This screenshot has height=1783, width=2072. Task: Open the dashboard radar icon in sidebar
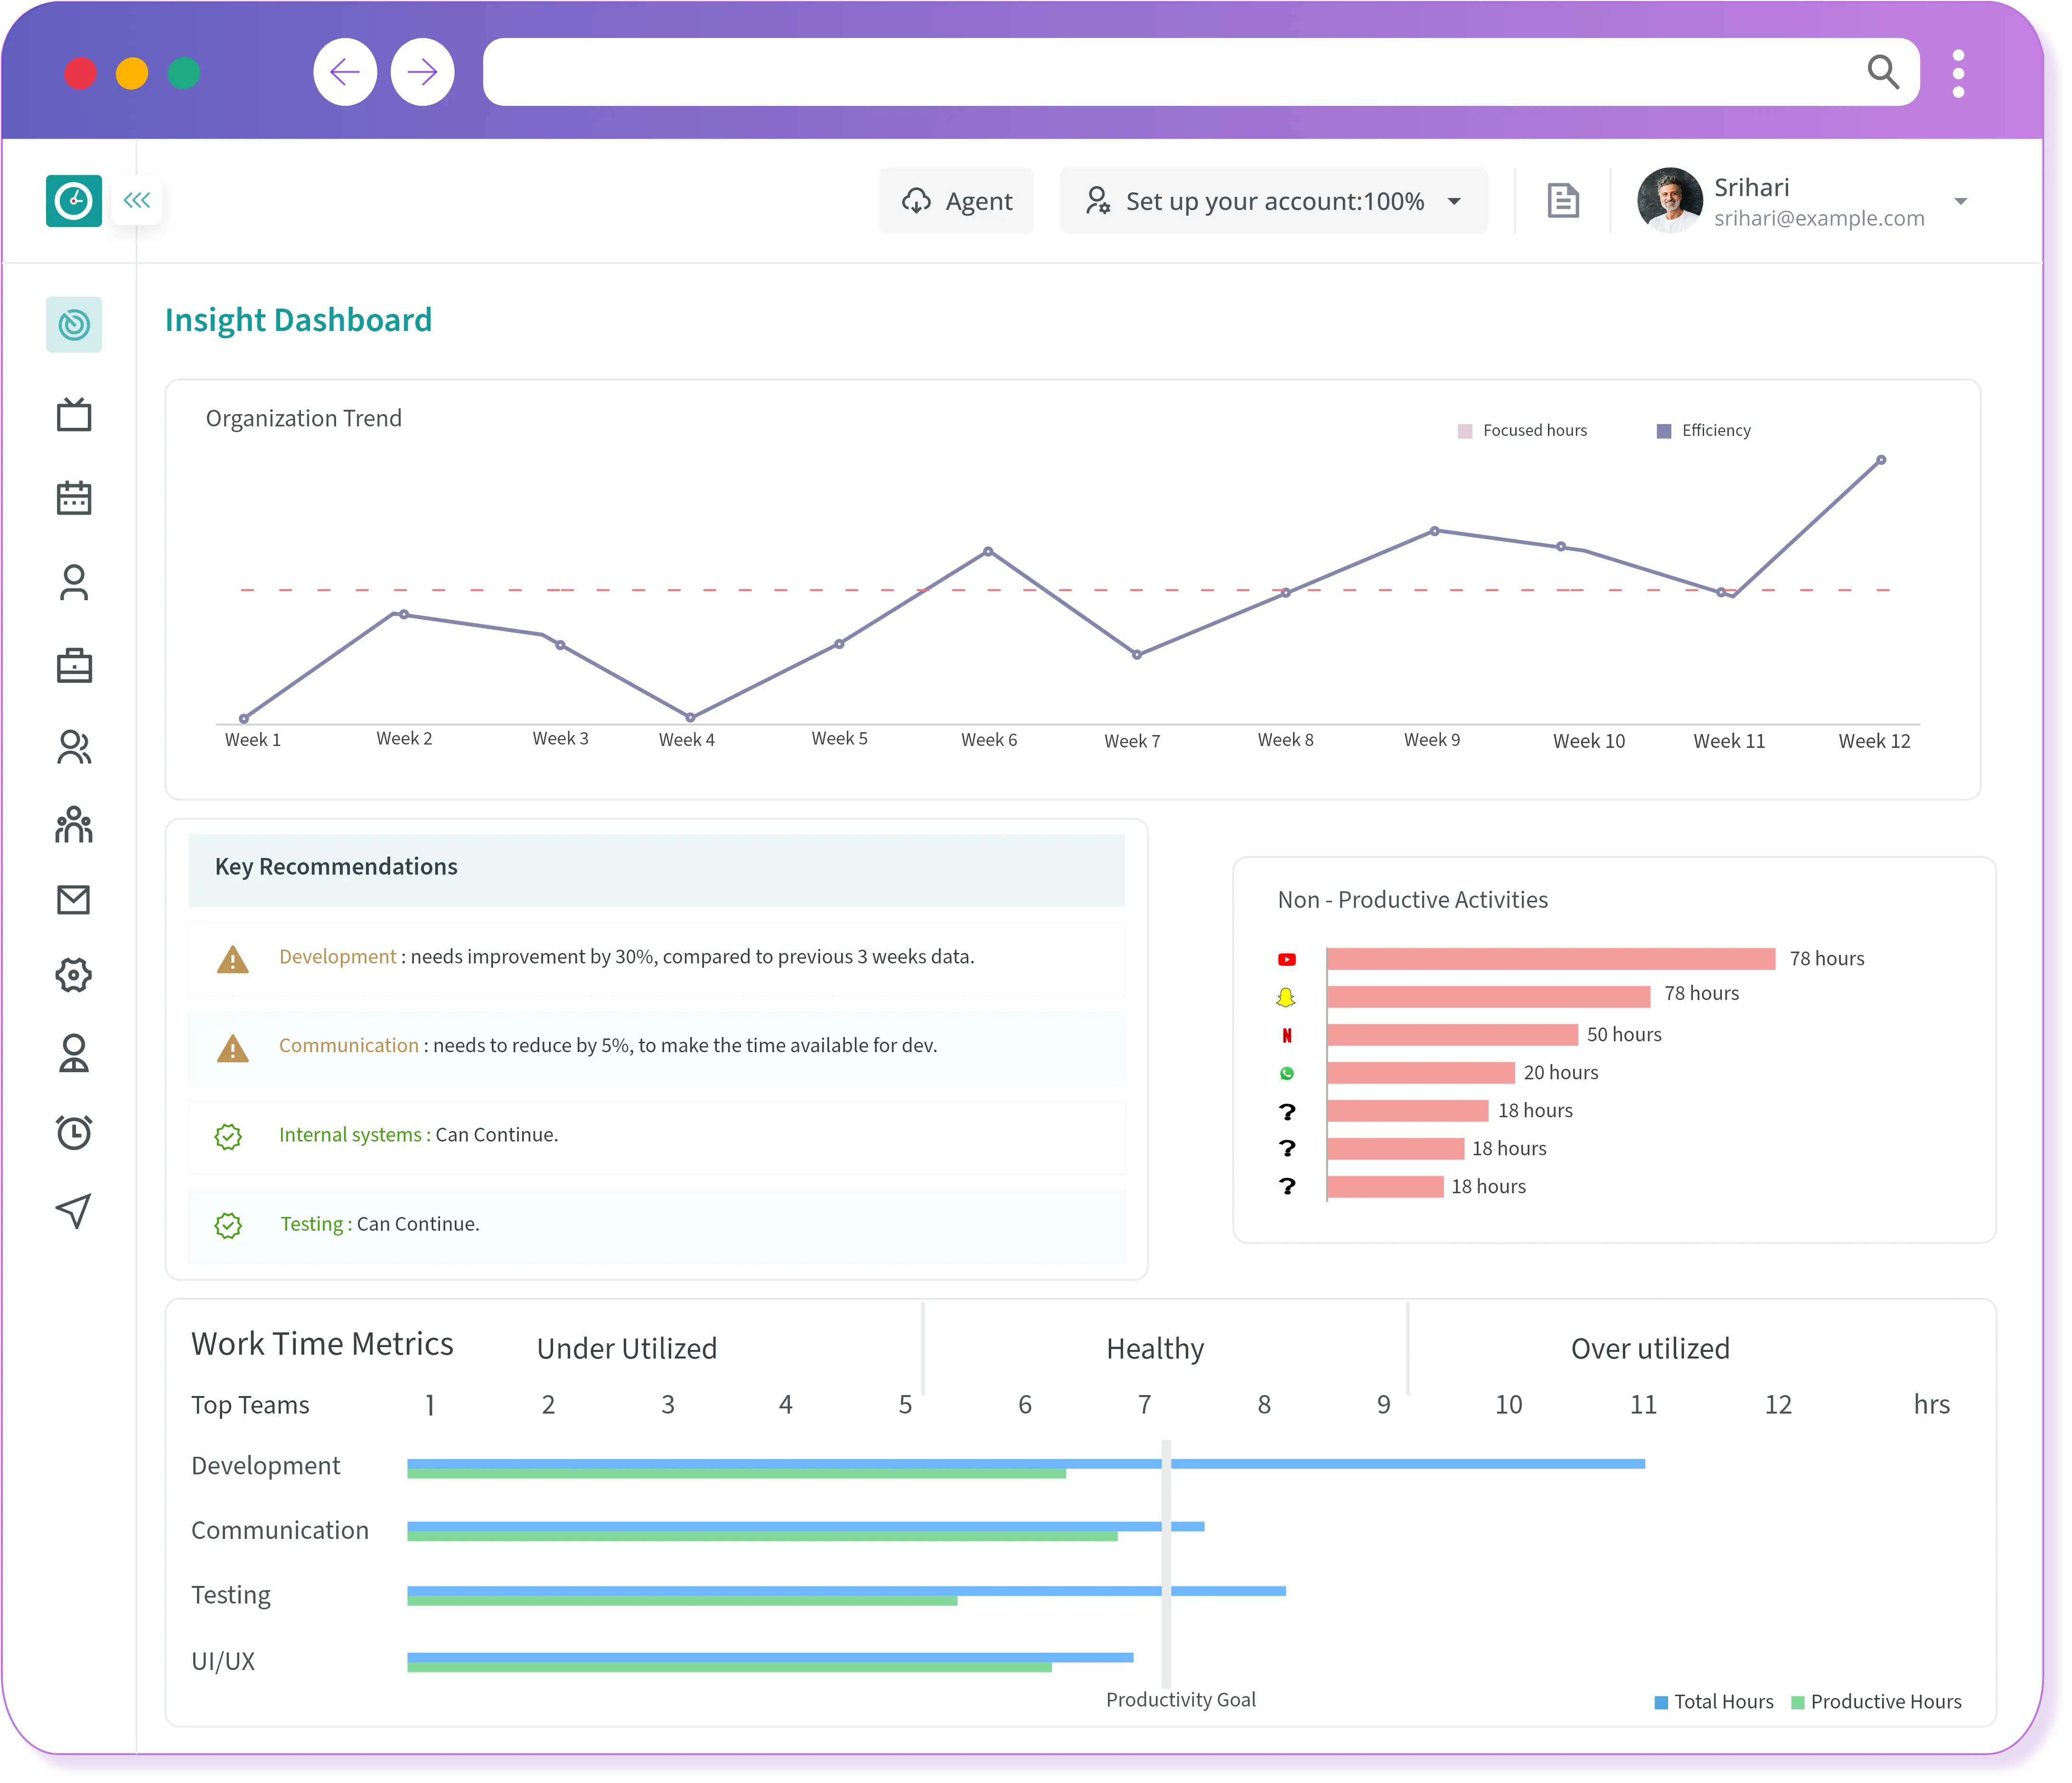pos(73,324)
